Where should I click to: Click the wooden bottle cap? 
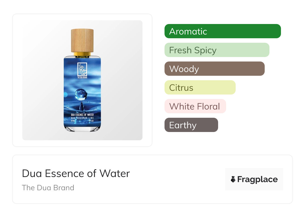click(x=82, y=40)
